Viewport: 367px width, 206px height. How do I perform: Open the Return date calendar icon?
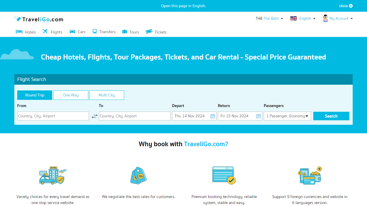[x=258, y=116]
